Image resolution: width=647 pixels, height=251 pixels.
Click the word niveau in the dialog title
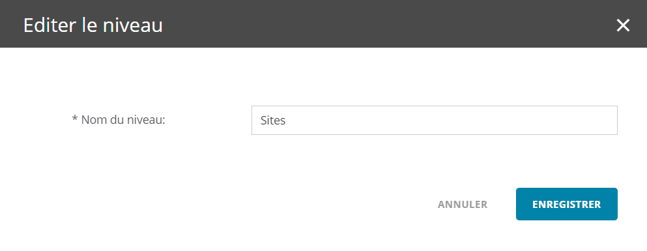132,25
